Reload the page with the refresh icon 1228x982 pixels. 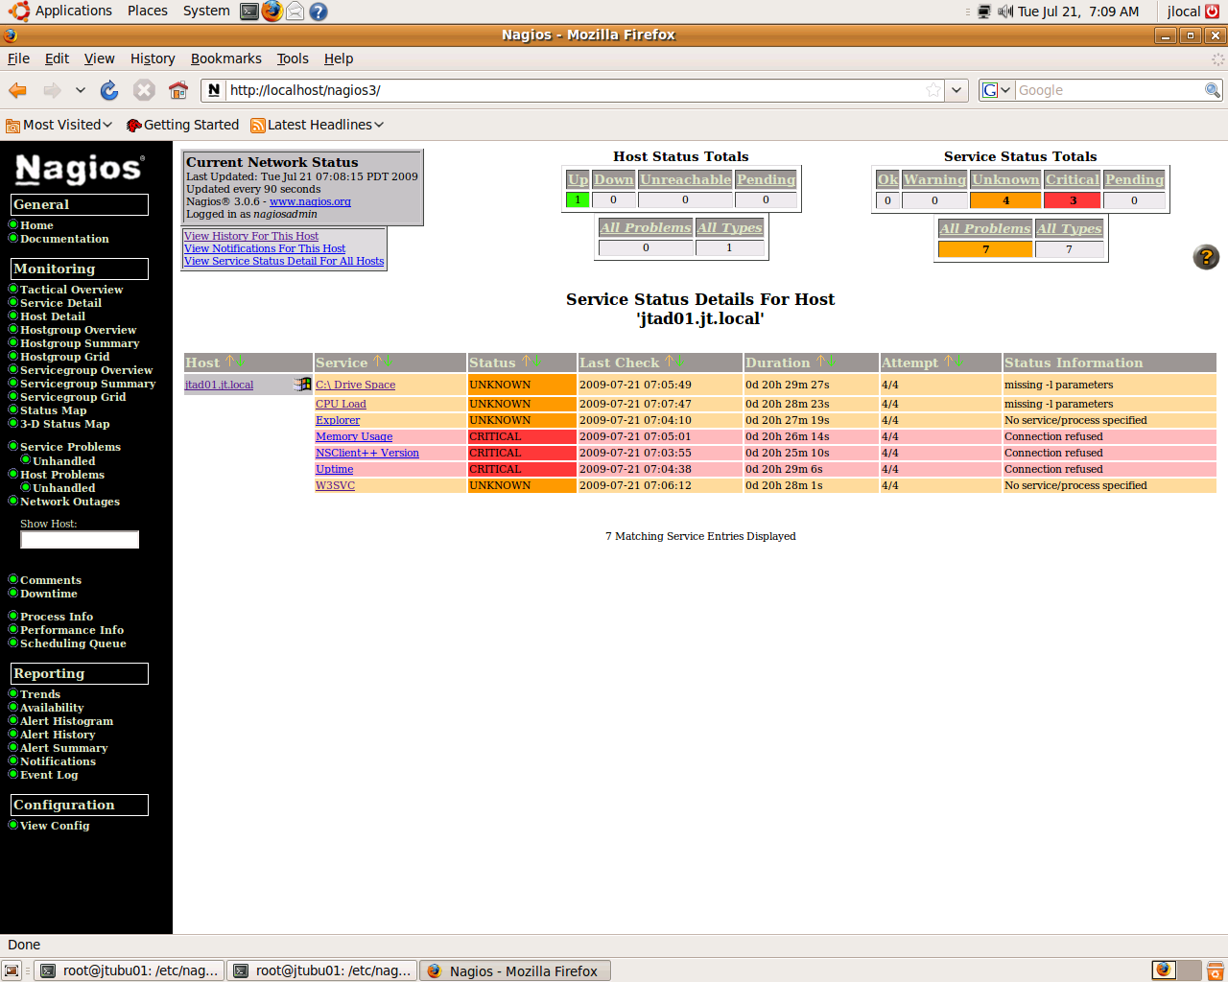(x=109, y=90)
